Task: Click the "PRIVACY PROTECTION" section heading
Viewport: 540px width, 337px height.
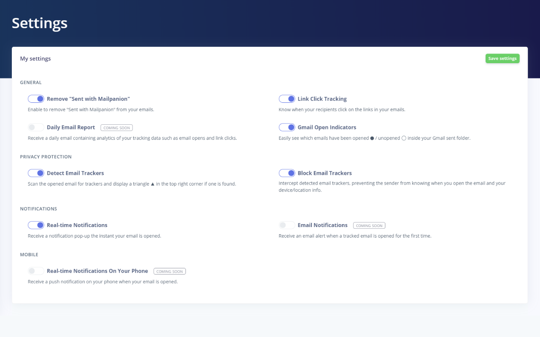Action: pos(46,157)
